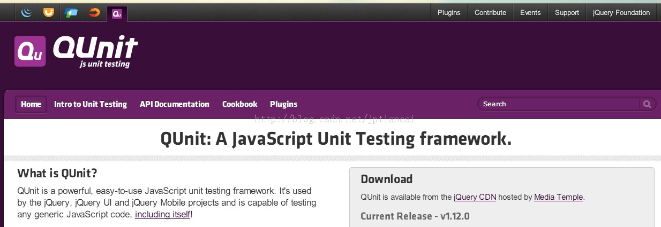Image resolution: width=661 pixels, height=227 pixels.
Task: Open the jQuery Mobile site icon
Action: pyautogui.click(x=71, y=12)
